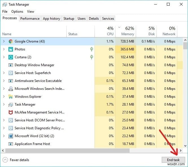Screen dimensions: 188x167
Task: Maximize the Task Manager window
Action: 168,5
